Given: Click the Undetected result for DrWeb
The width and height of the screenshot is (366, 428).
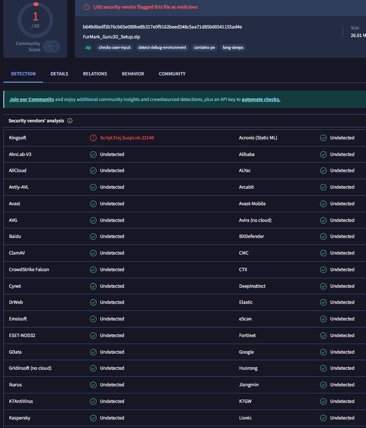Looking at the screenshot, I should 112,302.
